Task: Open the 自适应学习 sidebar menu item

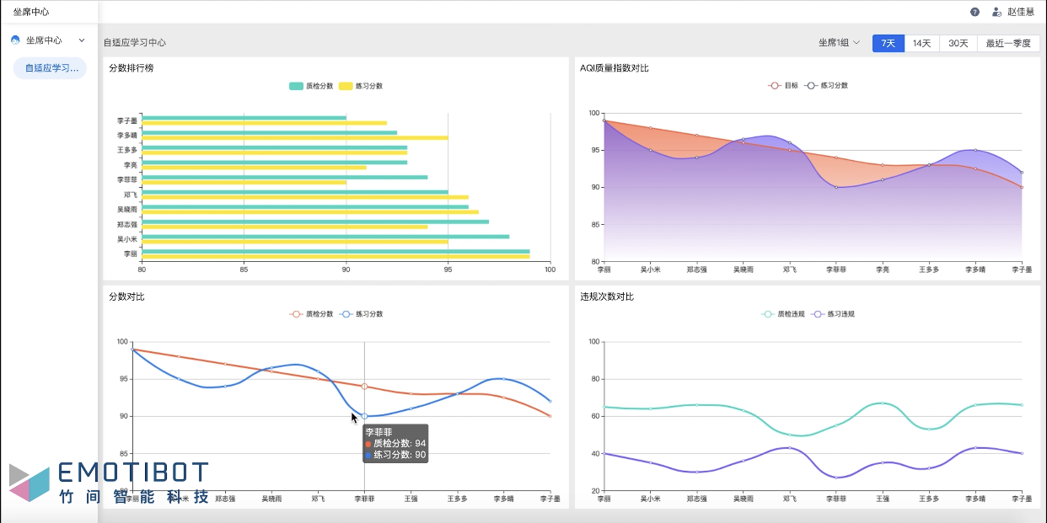Action: click(x=51, y=68)
